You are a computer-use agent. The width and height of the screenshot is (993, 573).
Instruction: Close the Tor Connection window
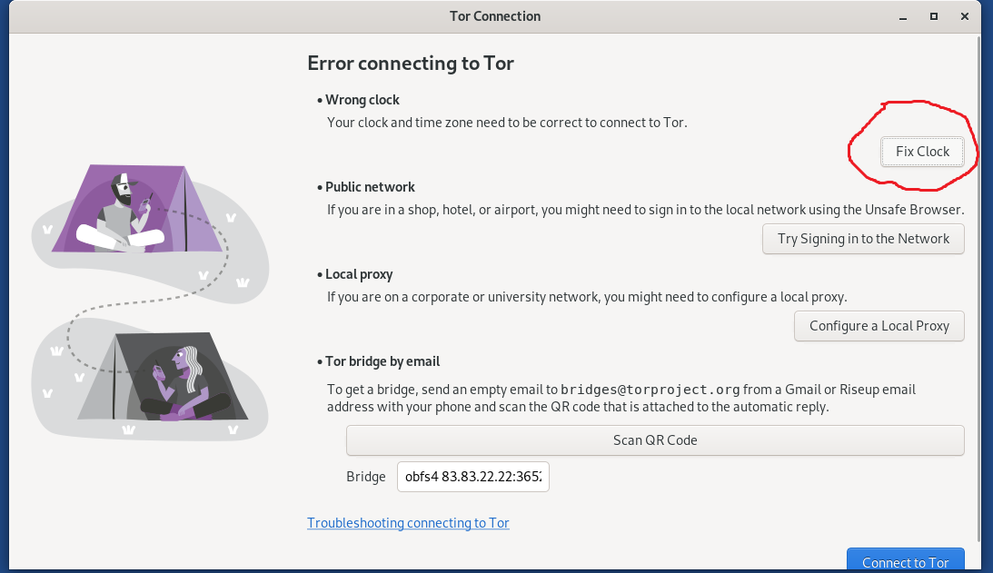(963, 16)
